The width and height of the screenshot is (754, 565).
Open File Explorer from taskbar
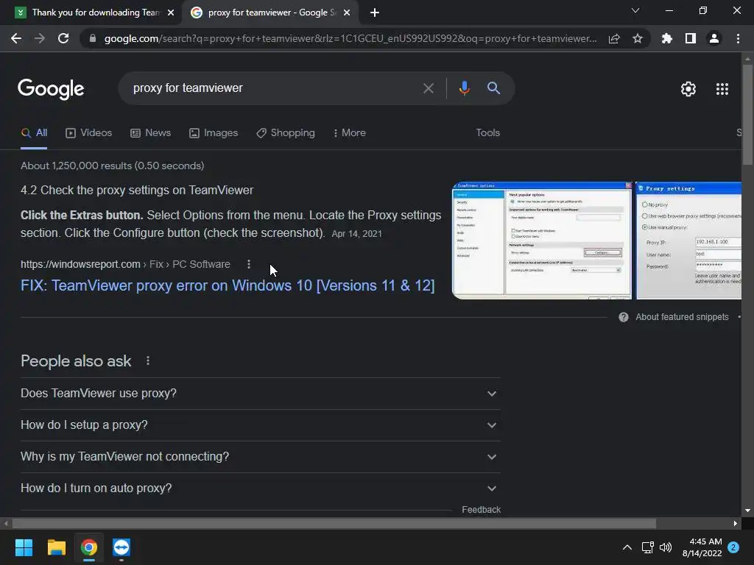click(56, 547)
